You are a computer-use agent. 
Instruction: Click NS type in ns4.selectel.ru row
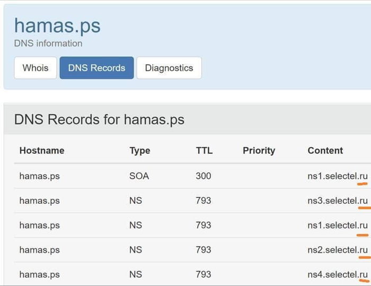(x=136, y=274)
